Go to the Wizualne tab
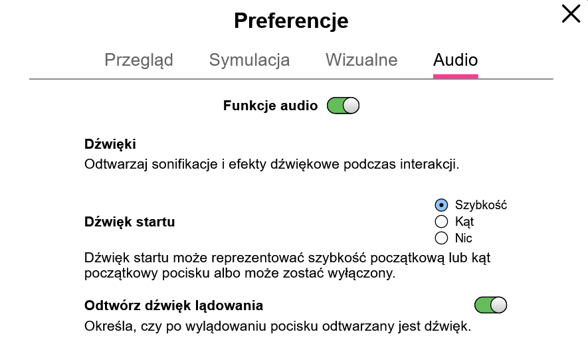This screenshot has height=342, width=588. [361, 60]
